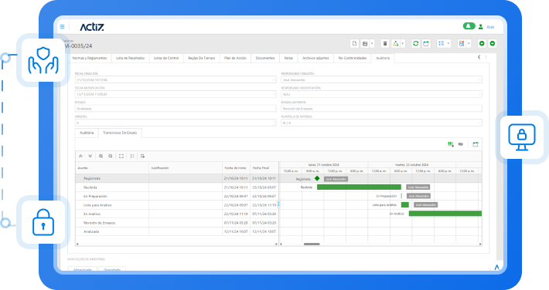Click the Gantt export document icon
The image size is (549, 290).
[x=142, y=156]
